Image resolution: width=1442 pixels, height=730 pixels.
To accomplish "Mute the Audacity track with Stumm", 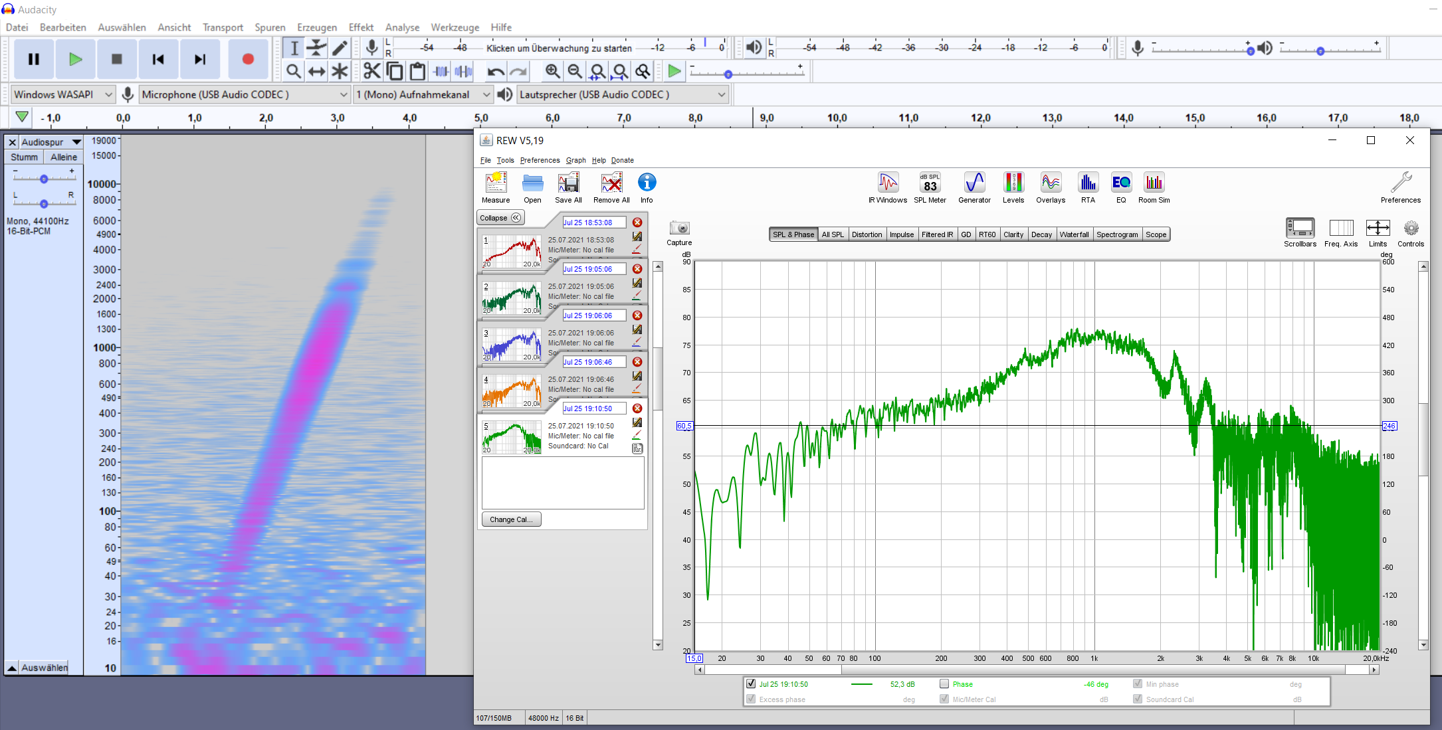I will (24, 157).
